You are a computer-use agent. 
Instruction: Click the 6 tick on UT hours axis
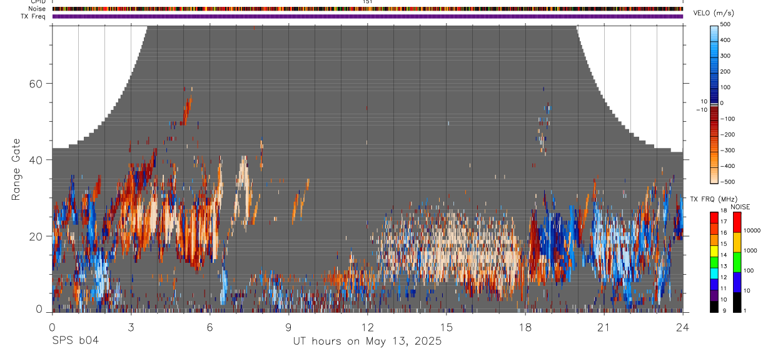click(210, 327)
